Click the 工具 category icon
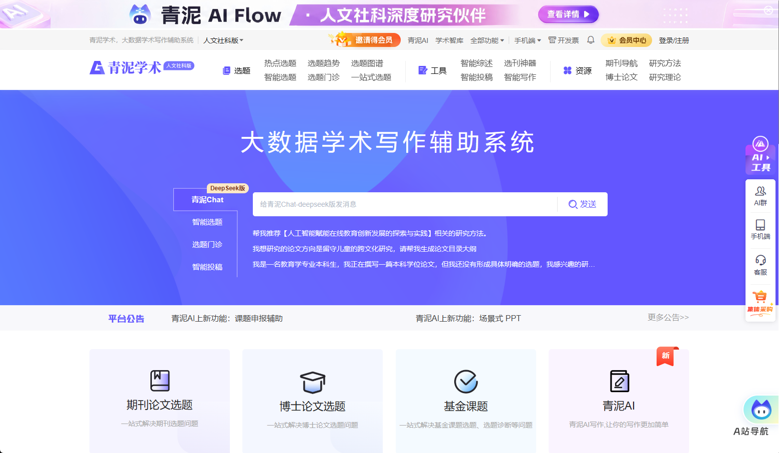The width and height of the screenshot is (779, 453). click(423, 70)
